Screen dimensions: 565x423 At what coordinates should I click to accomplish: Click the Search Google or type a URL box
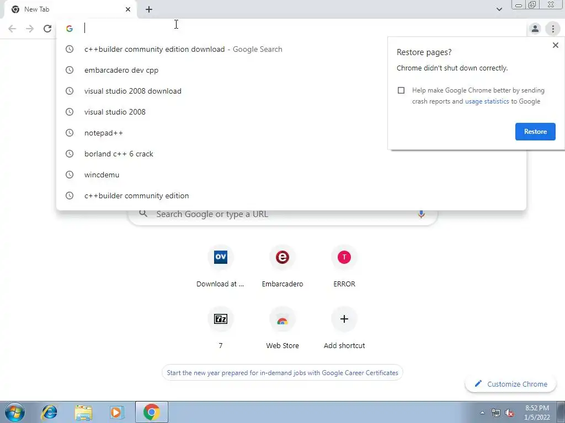coord(282,214)
